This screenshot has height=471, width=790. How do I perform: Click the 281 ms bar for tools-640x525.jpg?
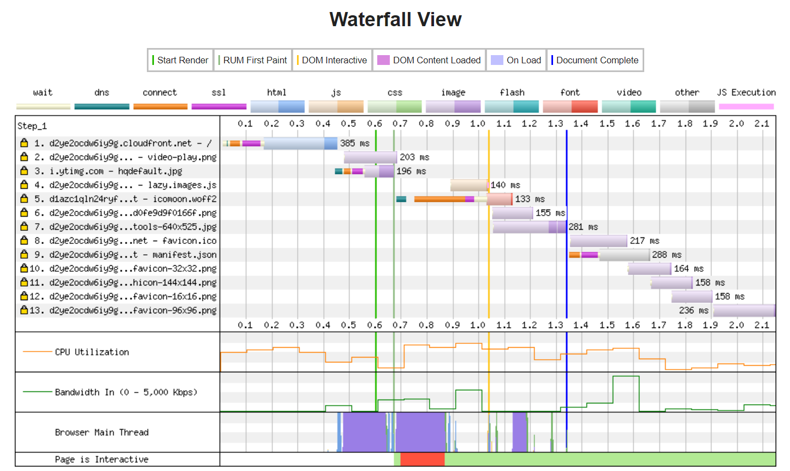pyautogui.click(x=530, y=226)
